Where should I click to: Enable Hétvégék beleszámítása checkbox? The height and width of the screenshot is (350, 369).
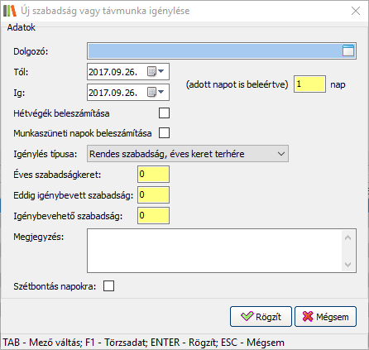164,113
